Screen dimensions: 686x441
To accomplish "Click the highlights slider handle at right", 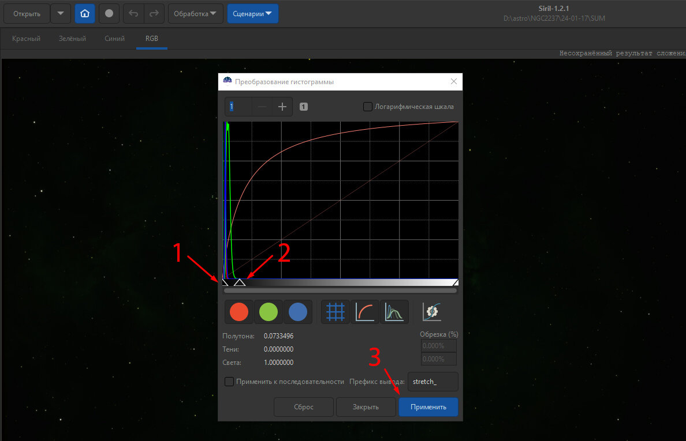I will tap(456, 282).
